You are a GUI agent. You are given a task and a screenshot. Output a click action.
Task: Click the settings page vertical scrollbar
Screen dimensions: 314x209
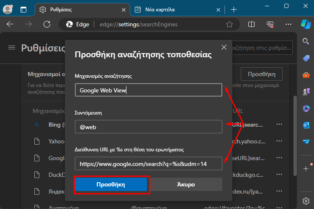click(295, 136)
